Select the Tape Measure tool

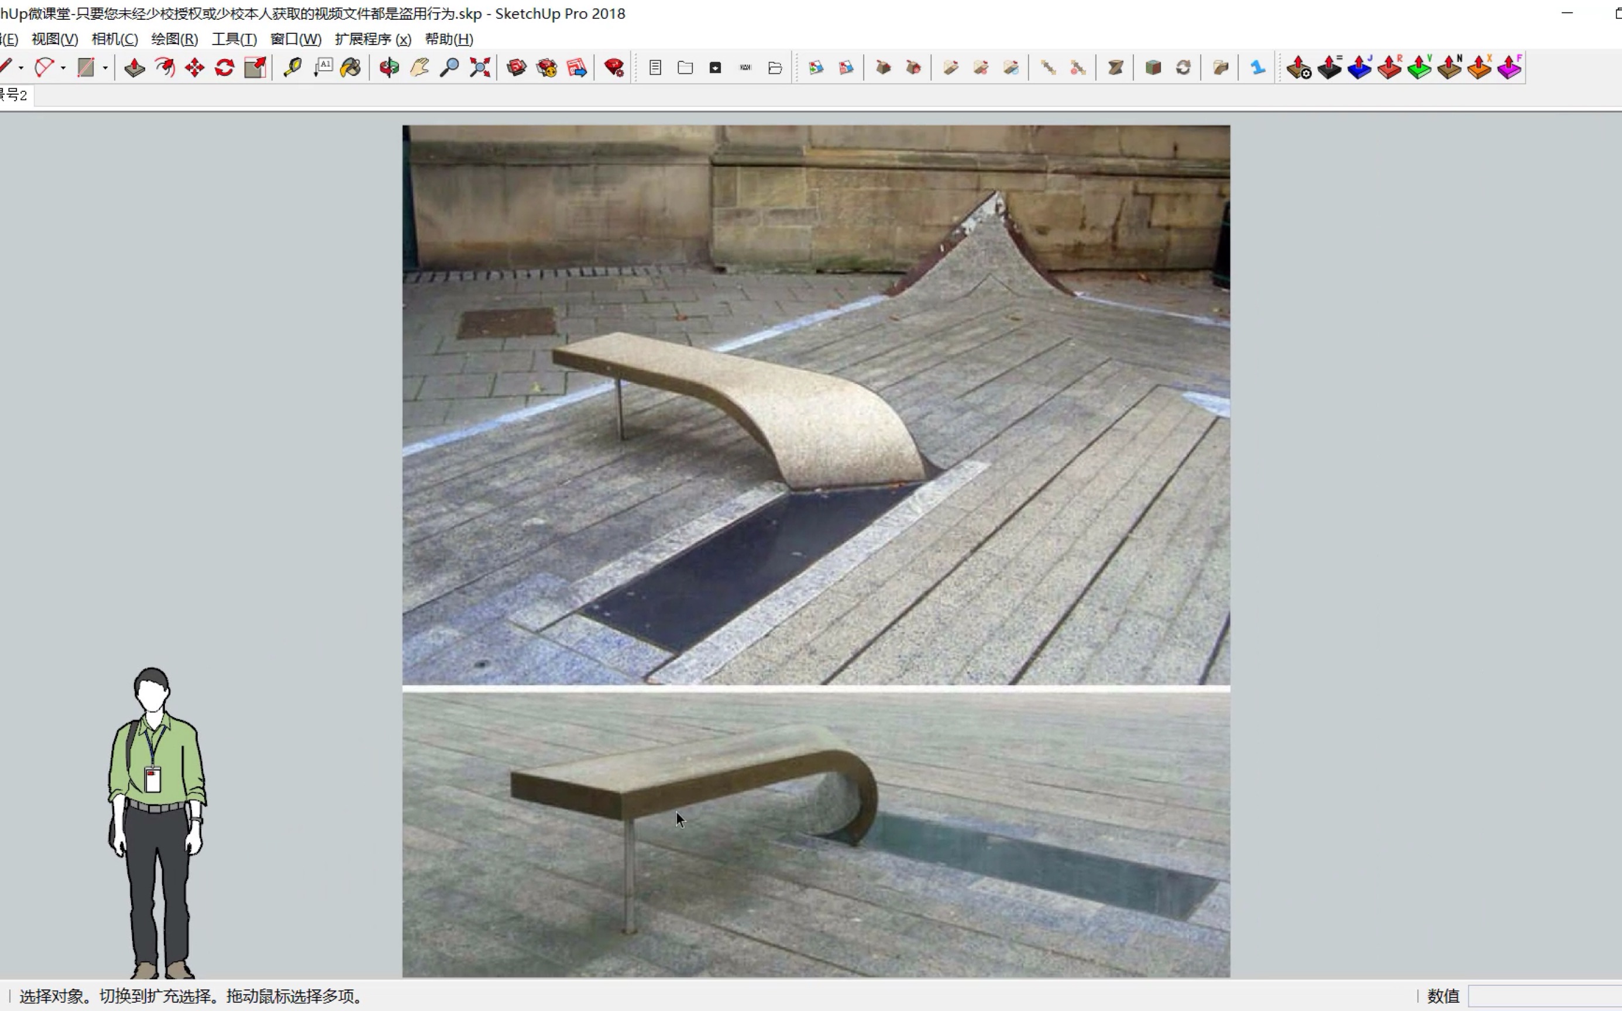coord(292,67)
